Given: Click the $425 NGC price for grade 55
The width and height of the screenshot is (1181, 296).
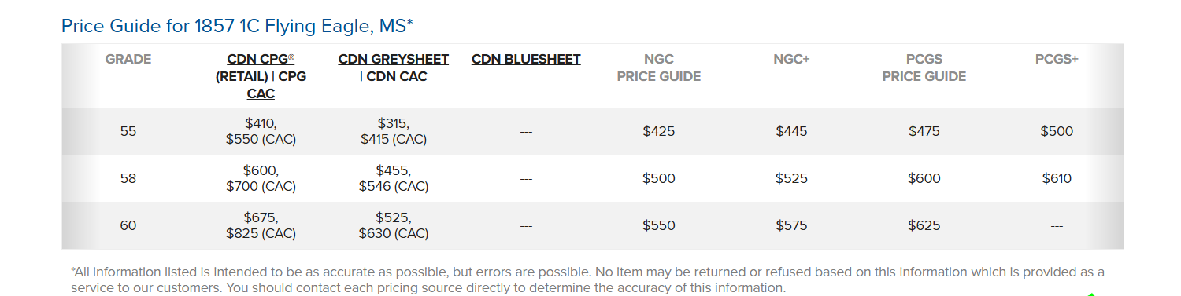Looking at the screenshot, I should tap(658, 131).
